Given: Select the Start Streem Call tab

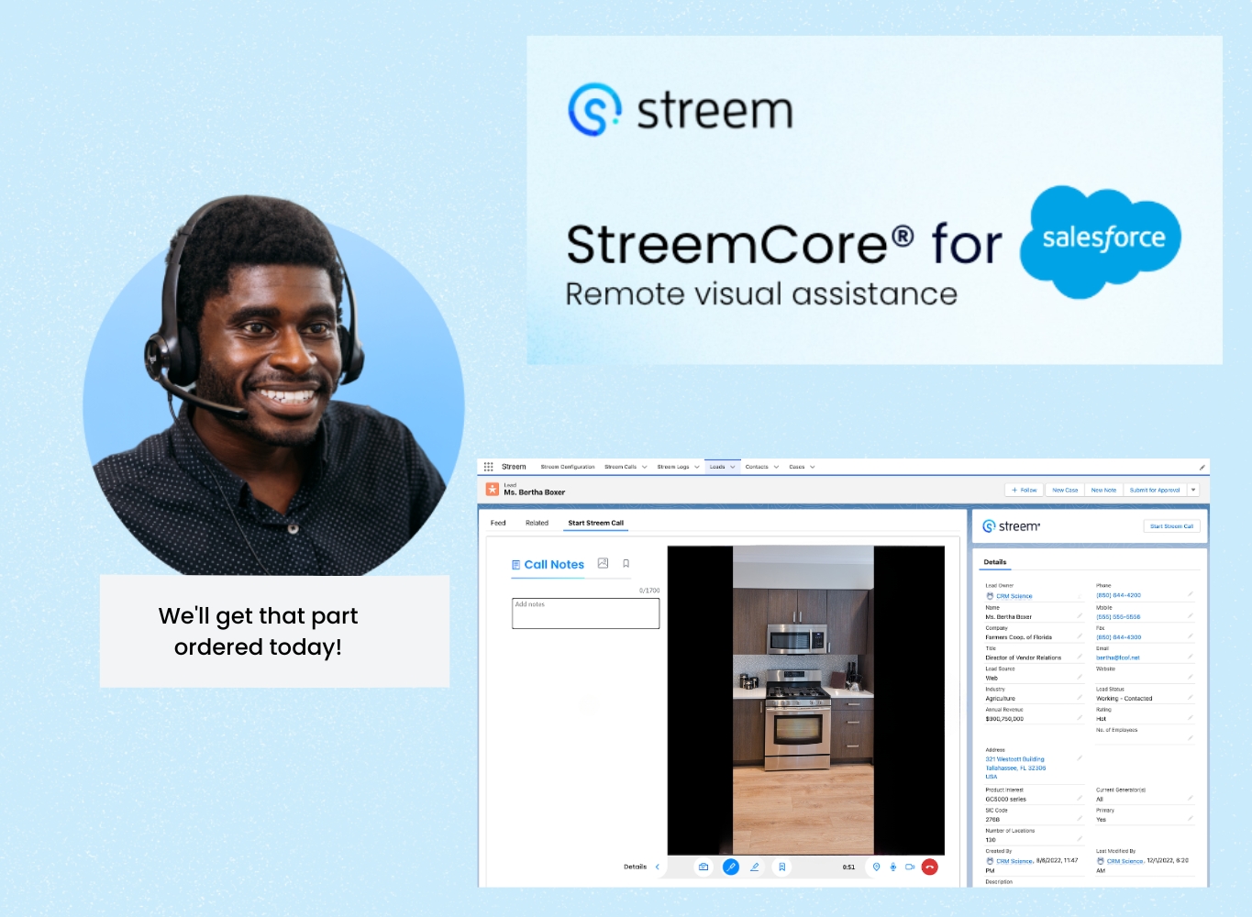Looking at the screenshot, I should point(595,523).
